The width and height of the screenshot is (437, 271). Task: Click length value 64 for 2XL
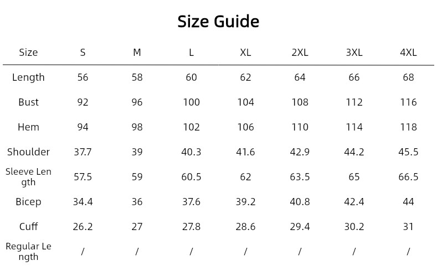tap(300, 77)
